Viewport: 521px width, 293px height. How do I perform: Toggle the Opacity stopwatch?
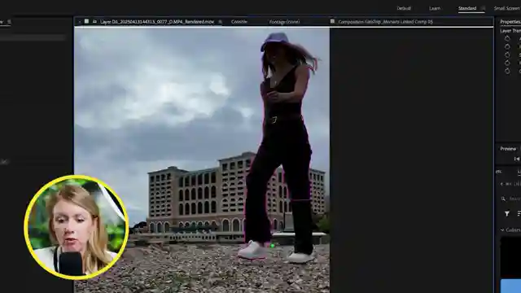tap(507, 71)
